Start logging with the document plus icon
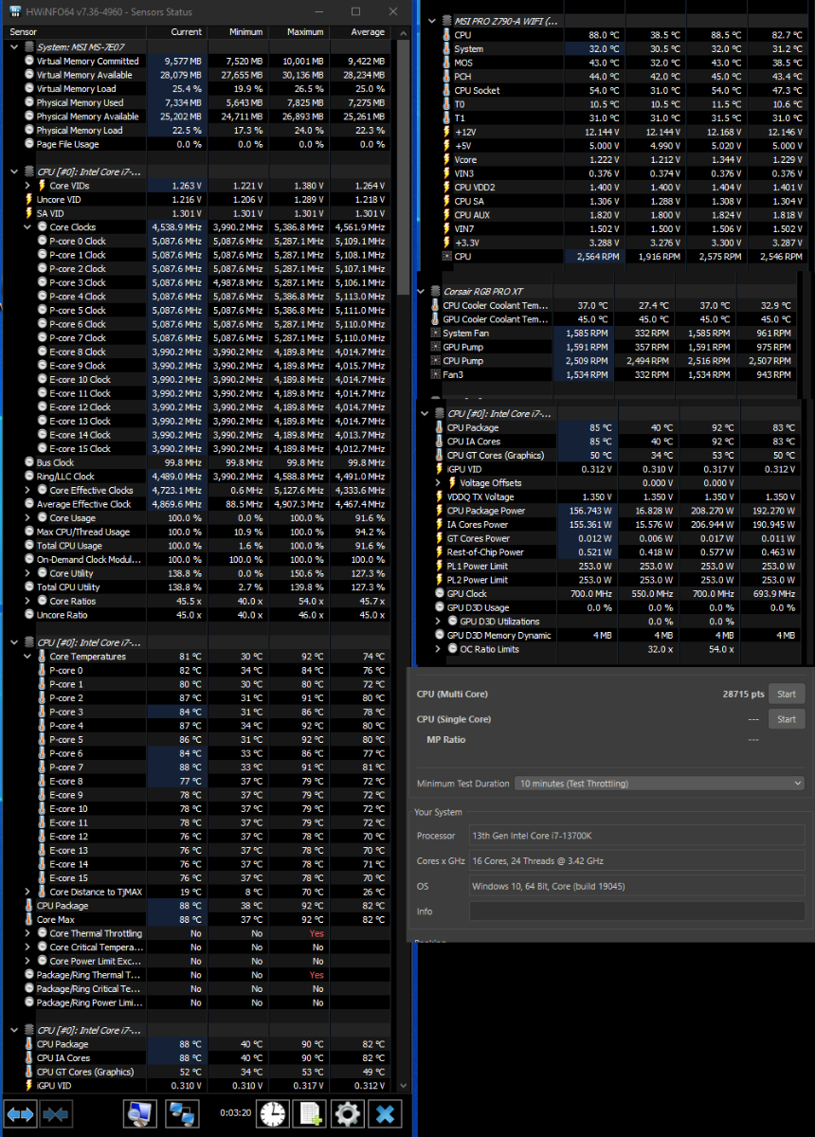The height and width of the screenshot is (1137, 815). coord(309,1112)
